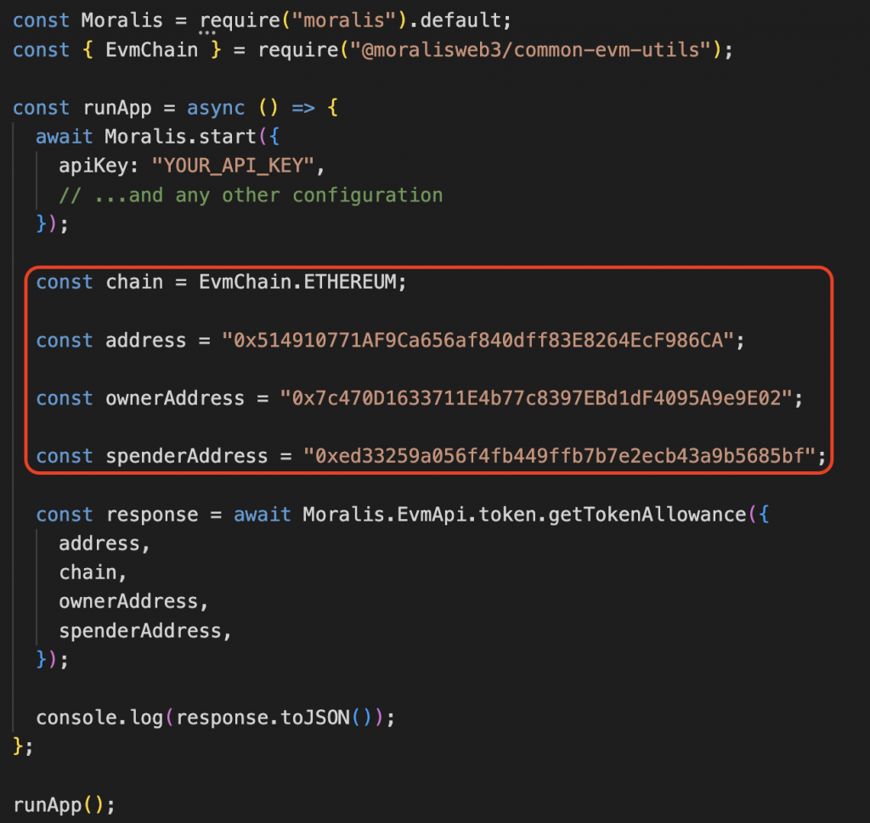Click the response variable declaration

coord(151,515)
